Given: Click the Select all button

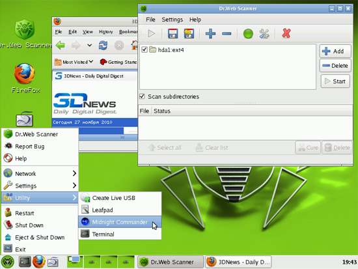Looking at the screenshot, I should point(165,148).
